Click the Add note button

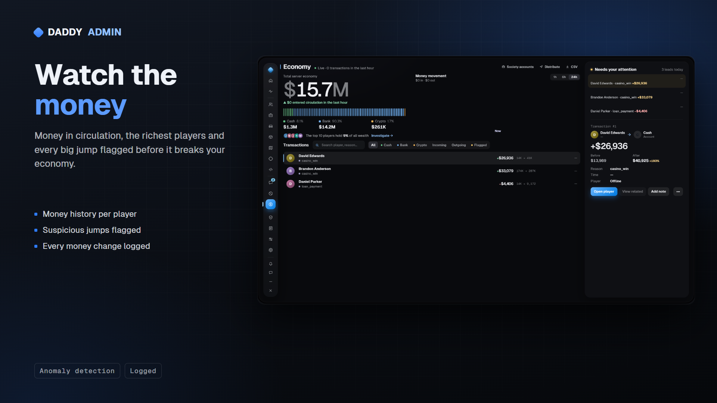pyautogui.click(x=658, y=192)
